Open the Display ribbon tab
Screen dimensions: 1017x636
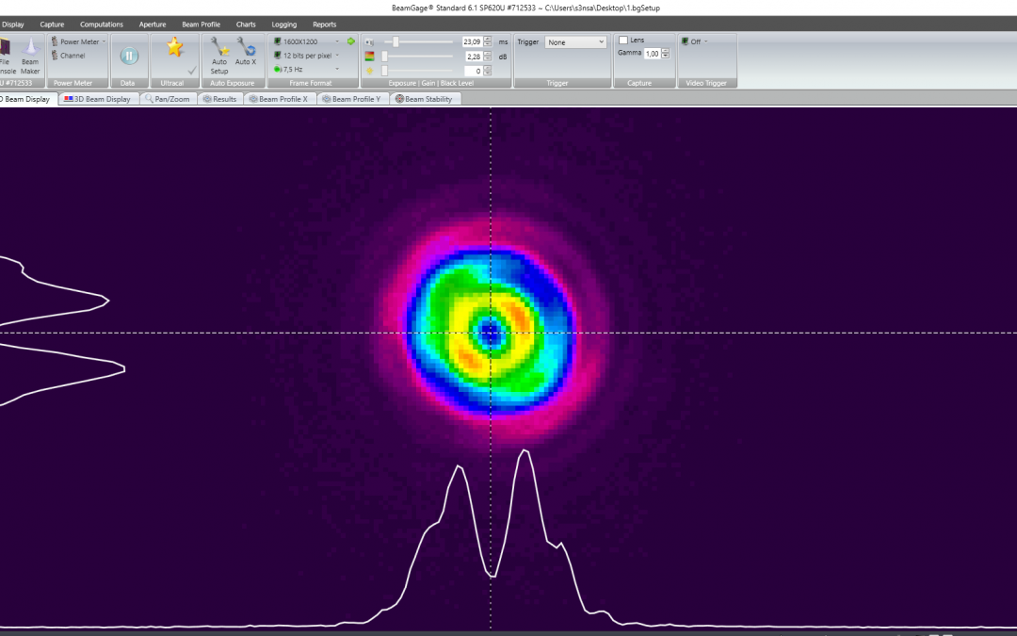(x=13, y=24)
